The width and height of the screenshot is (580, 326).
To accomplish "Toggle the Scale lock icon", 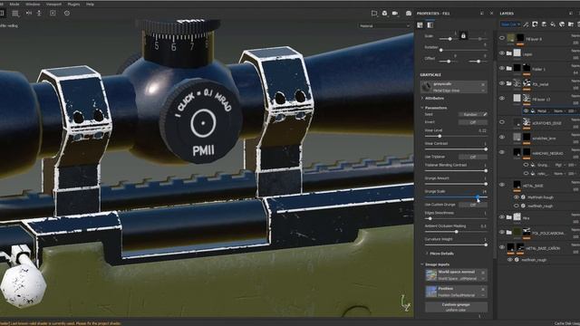I will [x=463, y=36].
